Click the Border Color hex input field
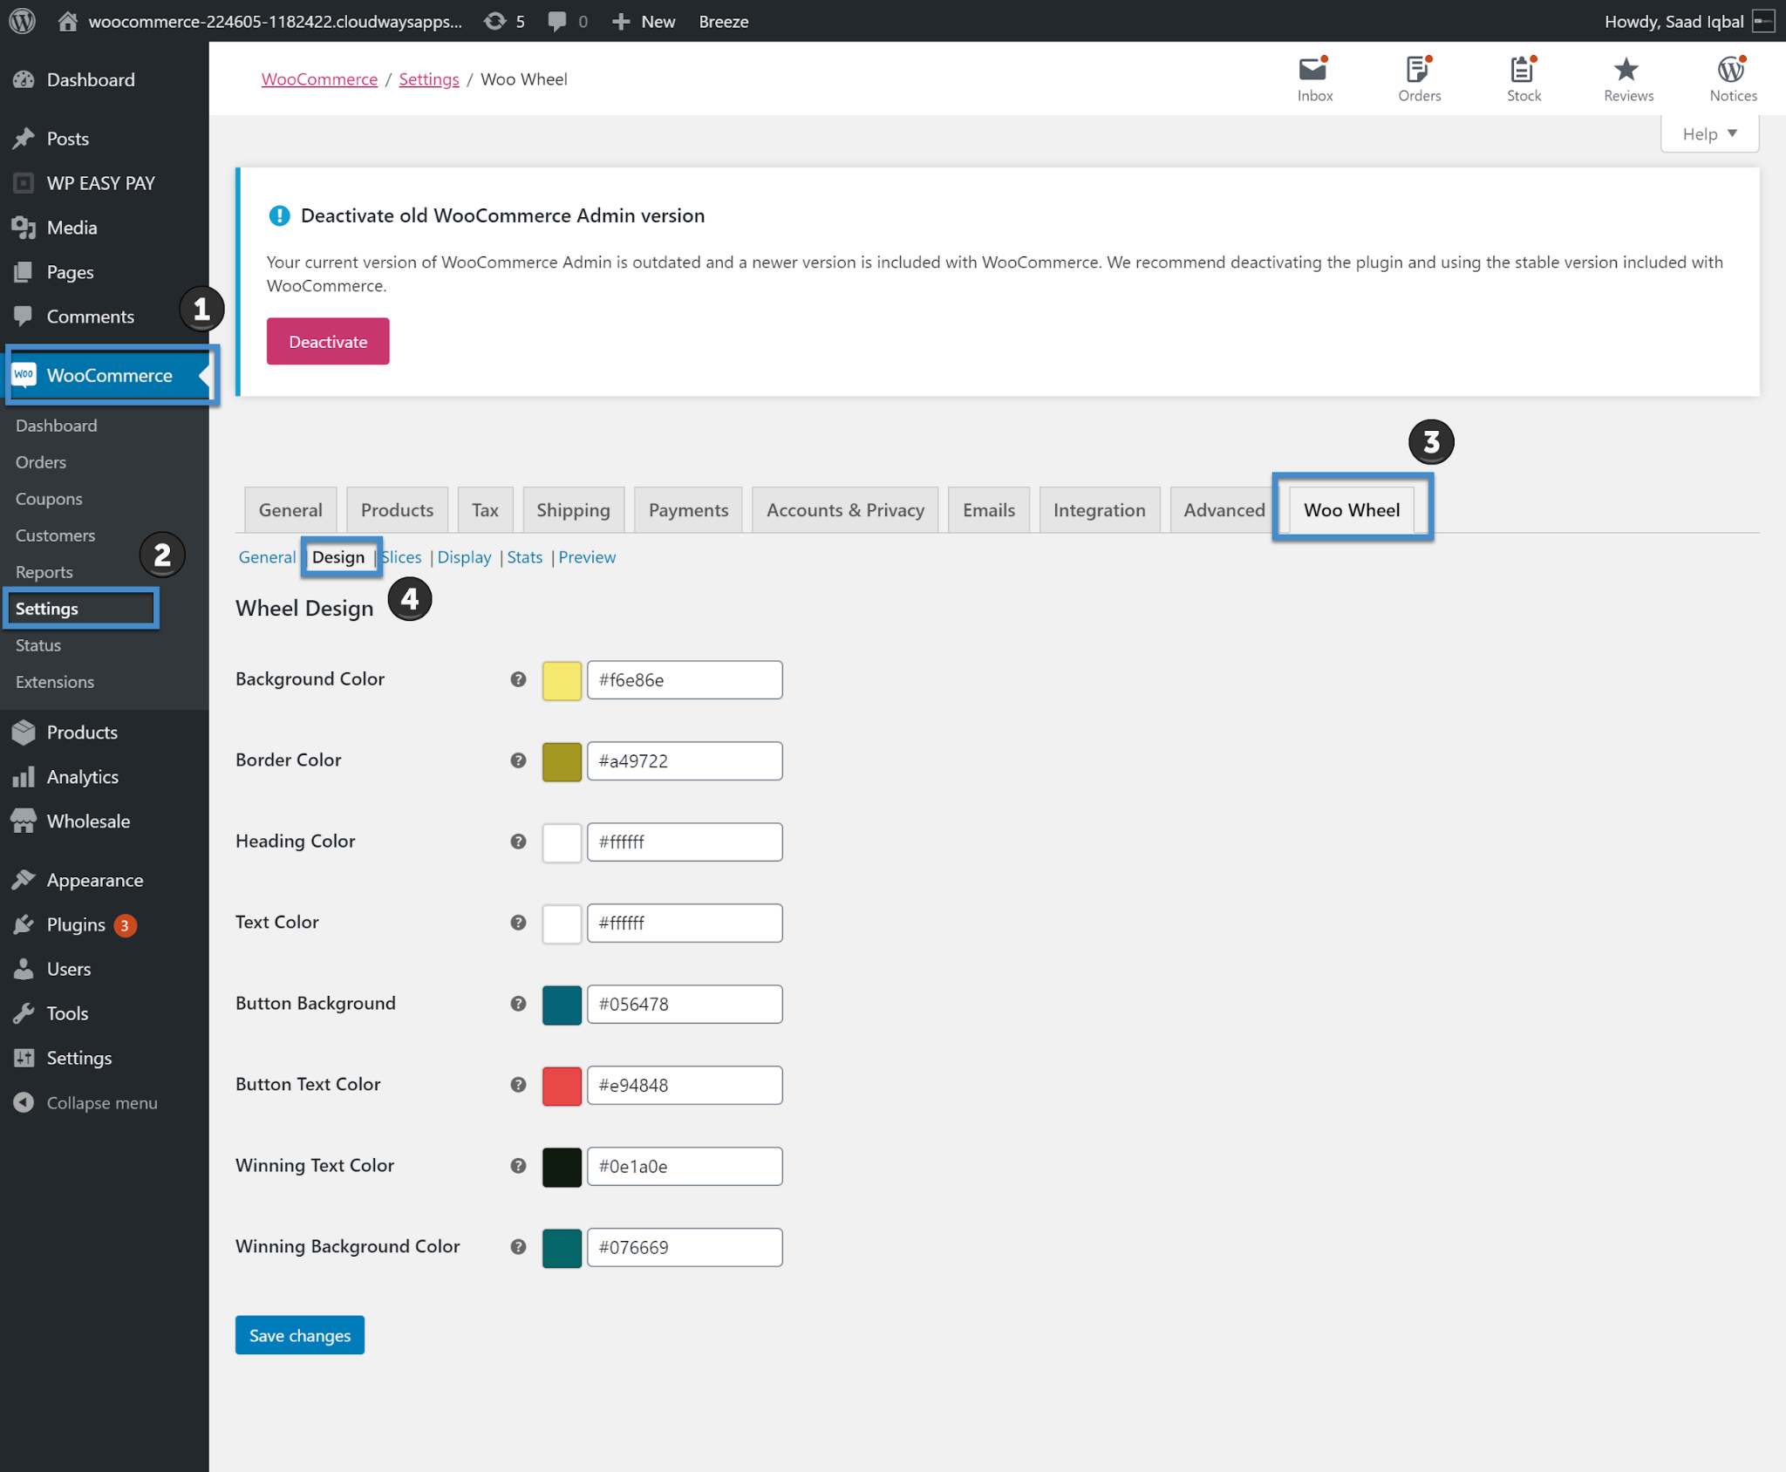Screen dimensions: 1786x1472 [x=685, y=761]
